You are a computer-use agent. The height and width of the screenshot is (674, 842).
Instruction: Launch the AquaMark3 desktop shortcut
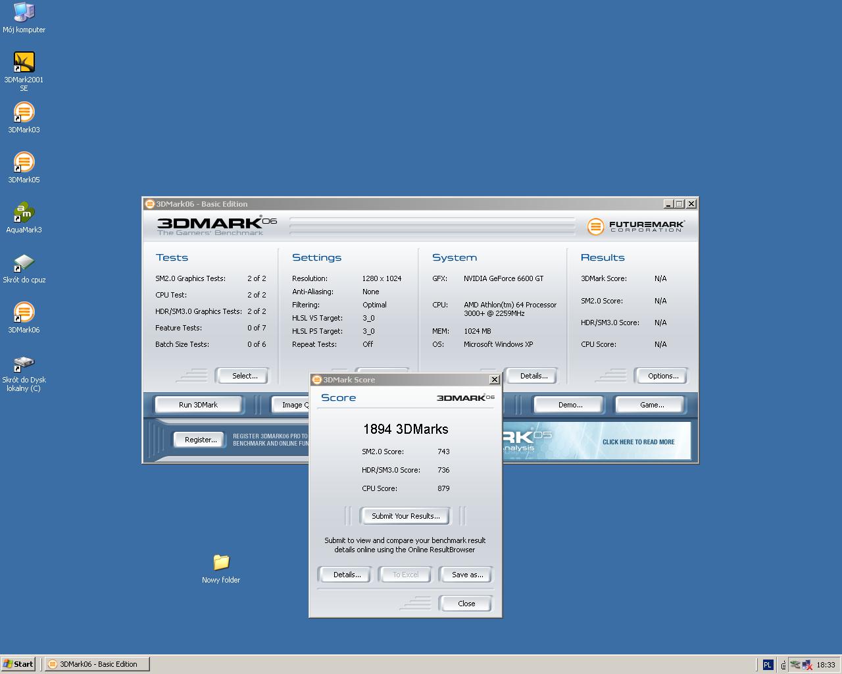24,218
